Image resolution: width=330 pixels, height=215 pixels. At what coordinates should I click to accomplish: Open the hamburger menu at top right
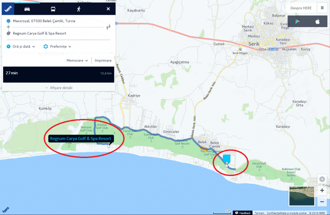(x=322, y=8)
